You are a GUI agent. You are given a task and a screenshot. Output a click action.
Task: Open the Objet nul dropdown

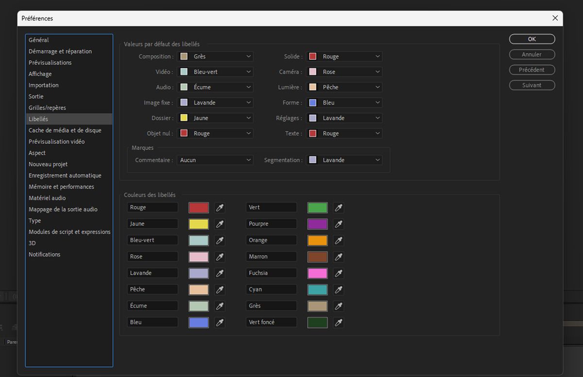[215, 133]
